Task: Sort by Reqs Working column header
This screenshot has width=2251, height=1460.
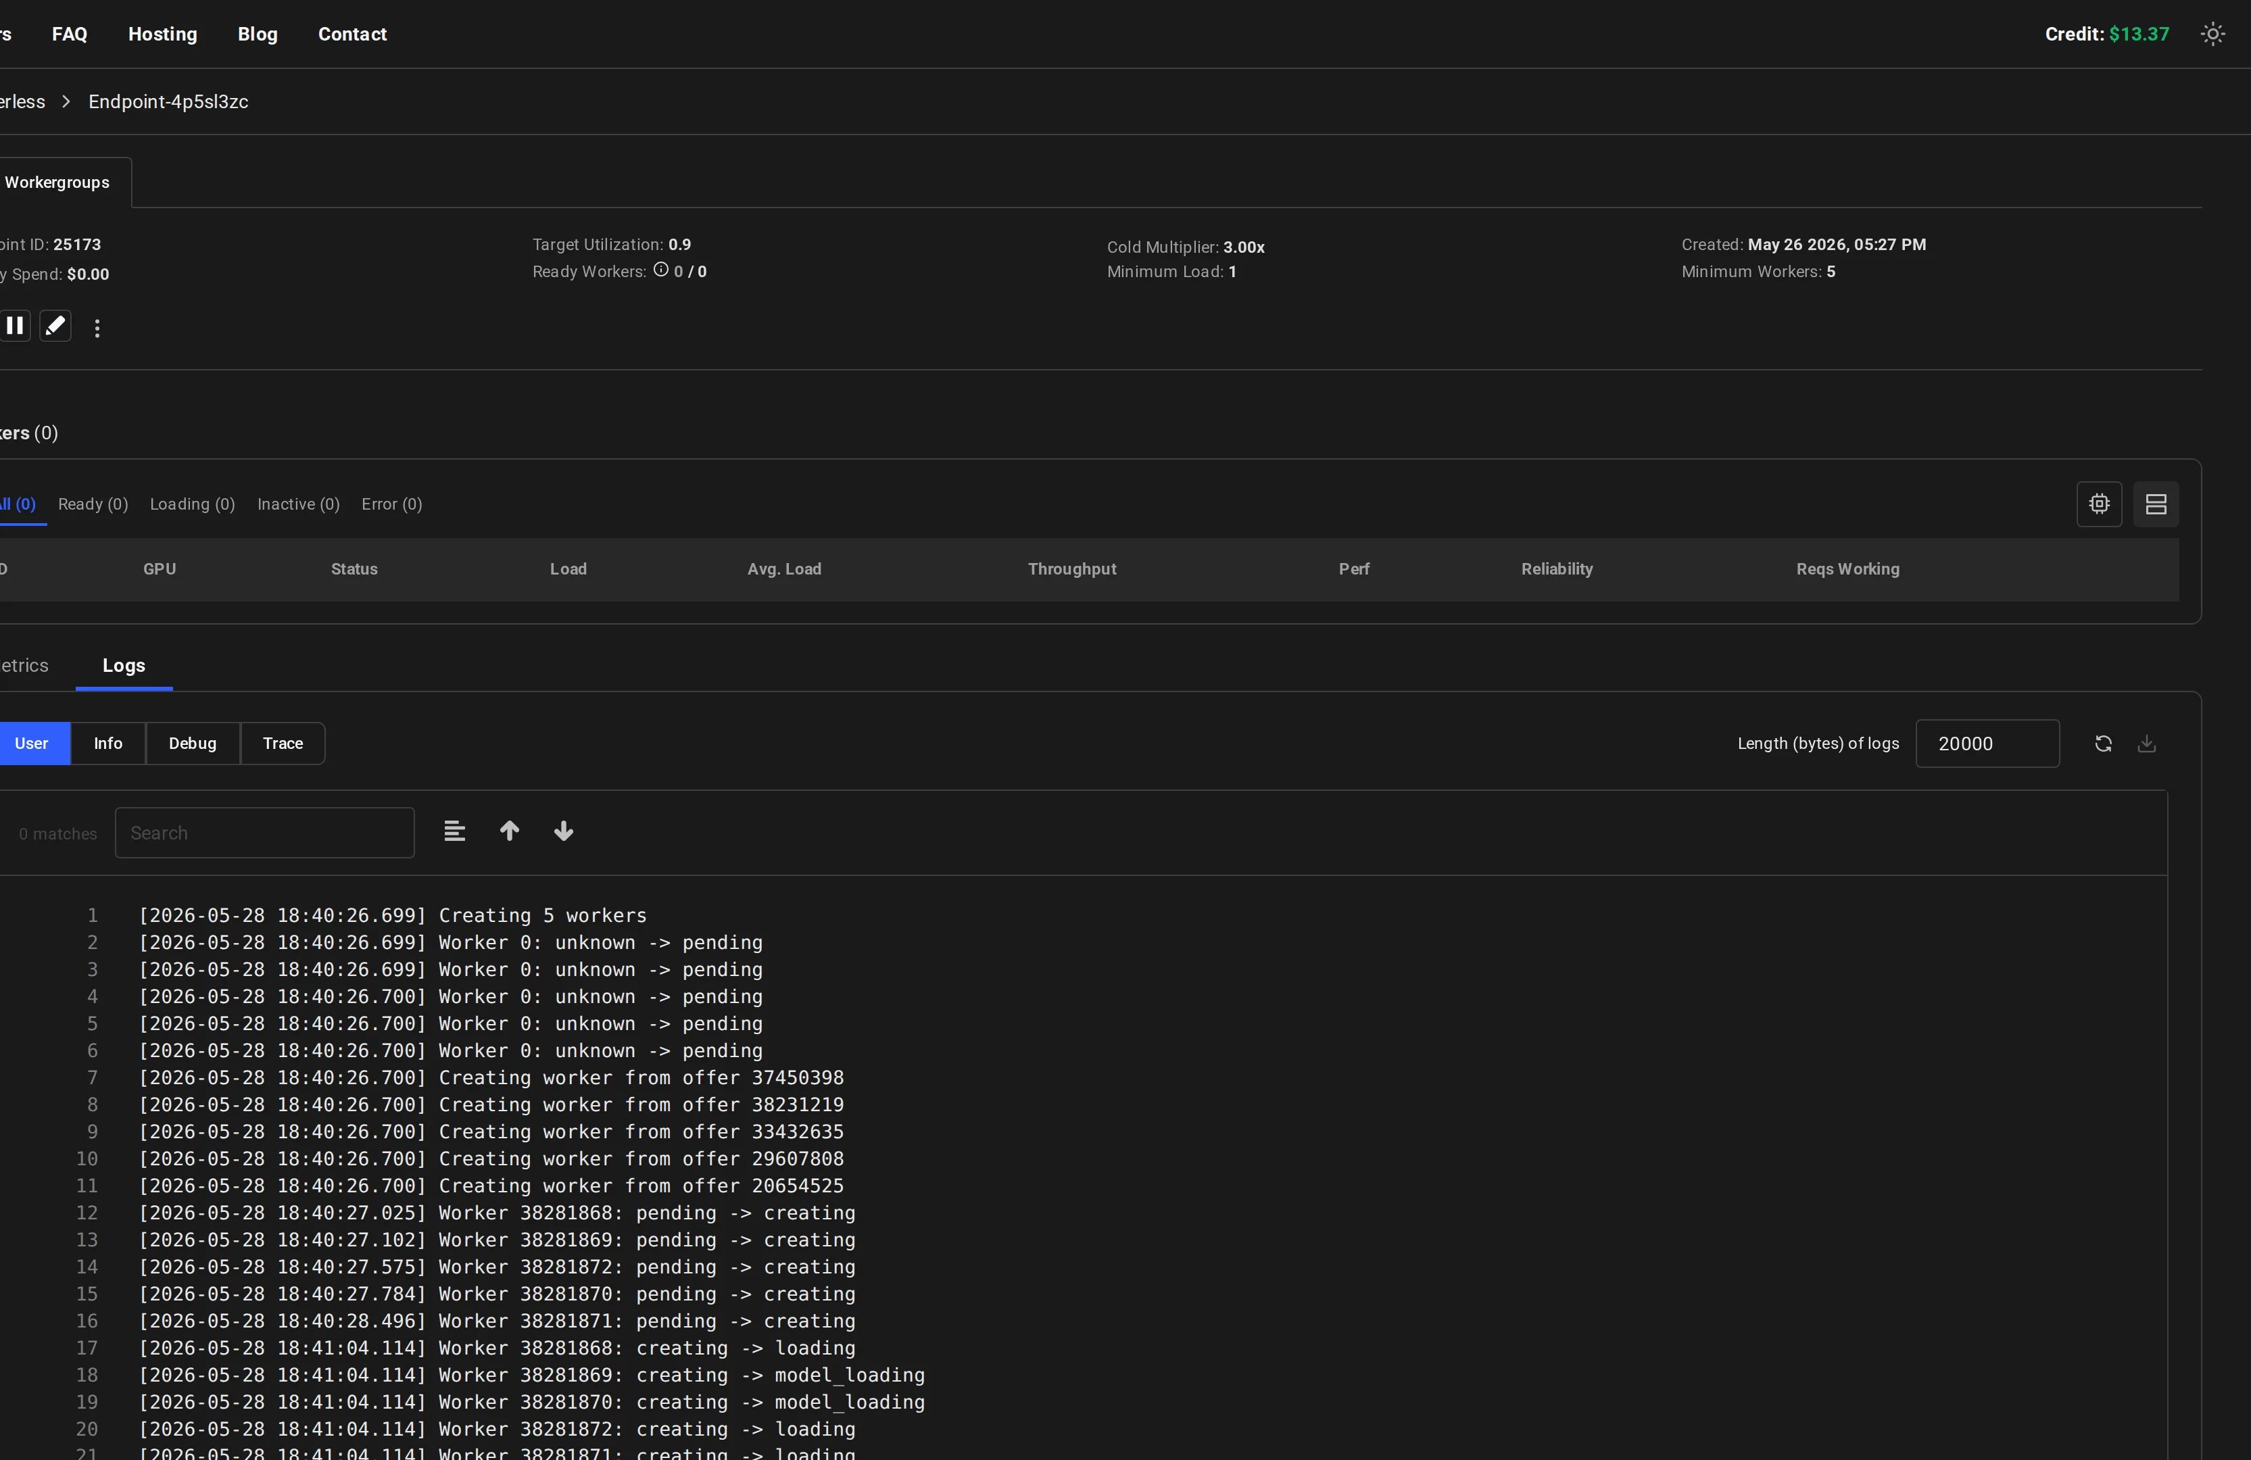Action: pos(1847,569)
